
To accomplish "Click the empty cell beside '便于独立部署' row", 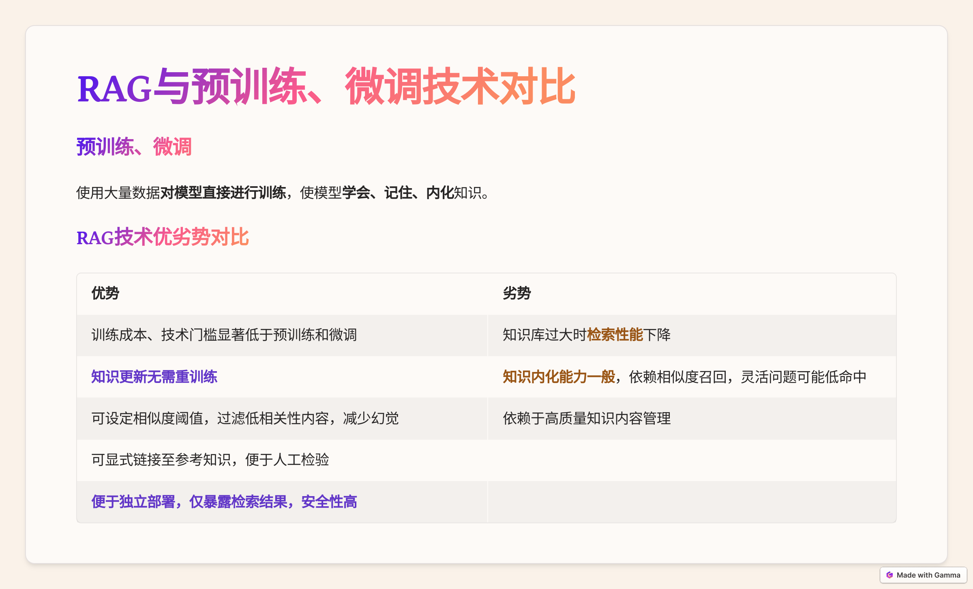I will [689, 502].
